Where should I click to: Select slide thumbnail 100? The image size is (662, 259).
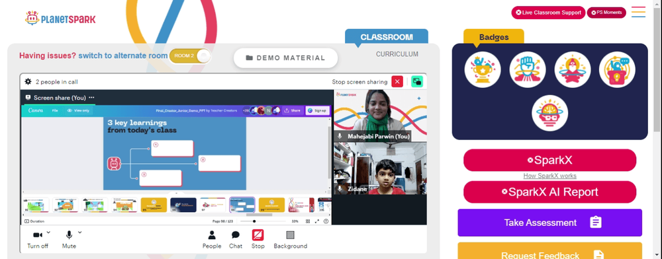(x=301, y=205)
